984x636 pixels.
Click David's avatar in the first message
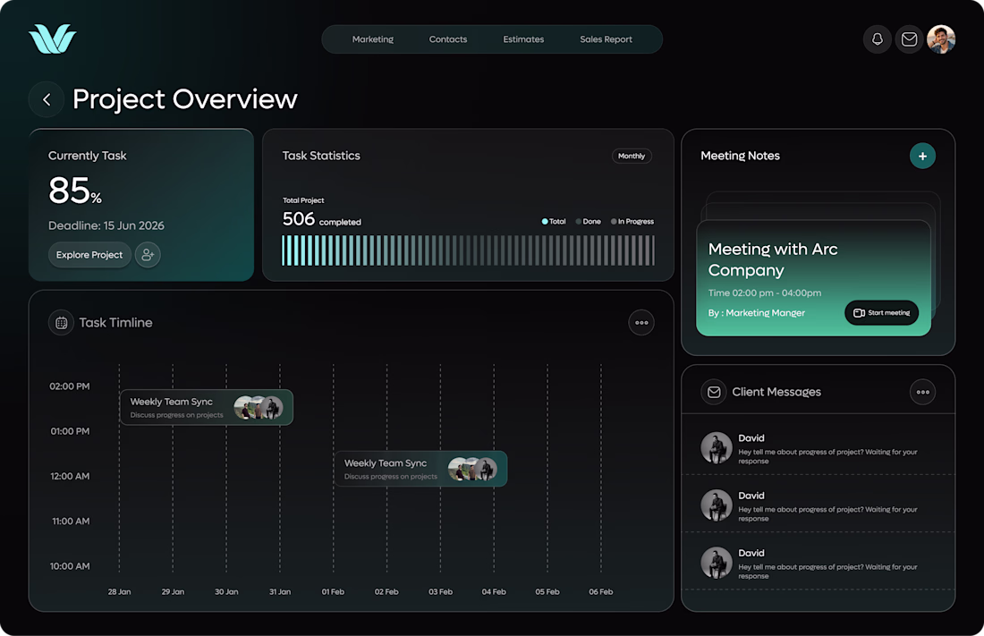[716, 447]
